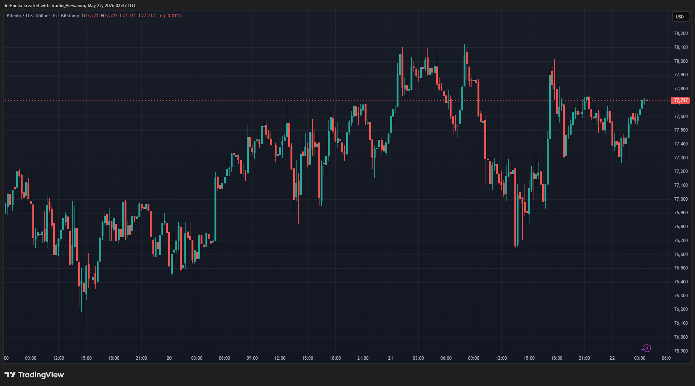
Task: Click the 75,900 price scale label
Action: [x=681, y=351]
